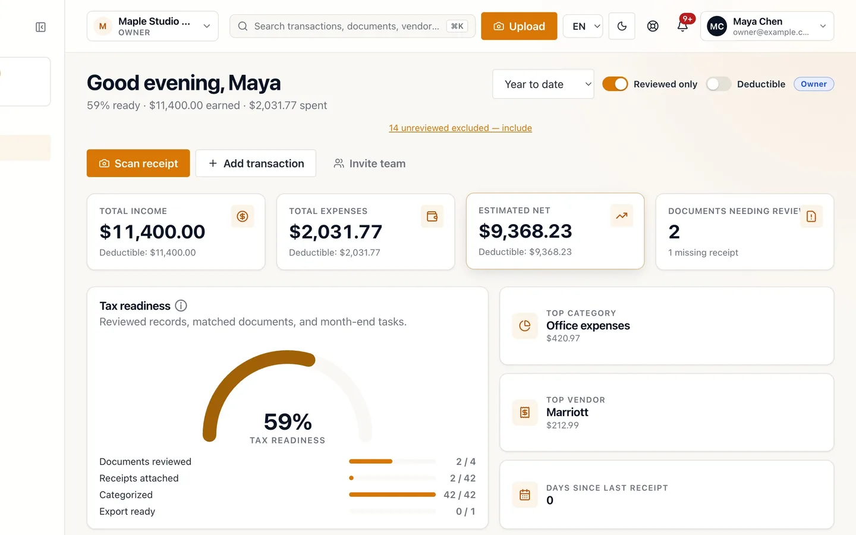Click the Invite team button
This screenshot has width=856, height=535.
[x=370, y=163]
